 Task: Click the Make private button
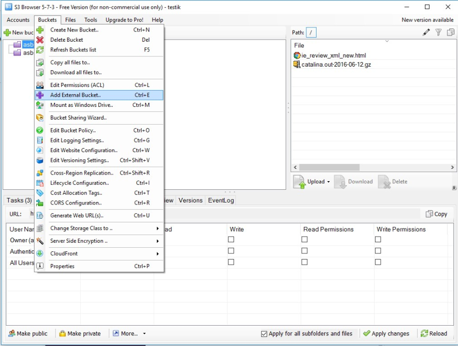pyautogui.click(x=80, y=333)
